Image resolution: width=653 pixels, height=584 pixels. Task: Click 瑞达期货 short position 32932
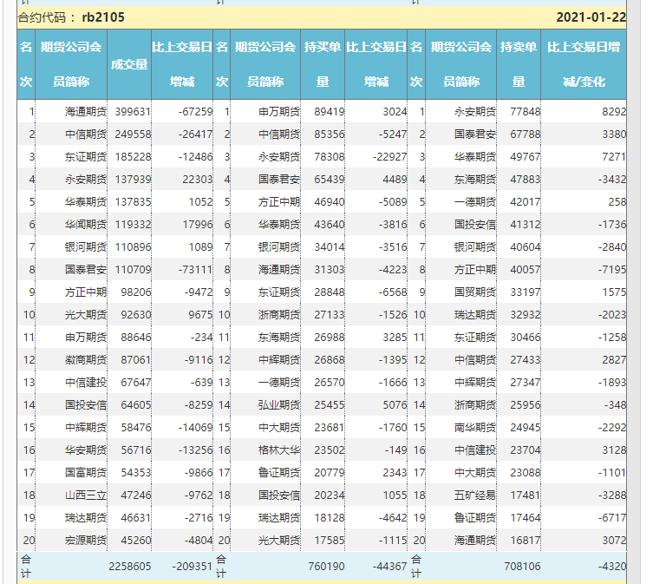click(x=526, y=314)
